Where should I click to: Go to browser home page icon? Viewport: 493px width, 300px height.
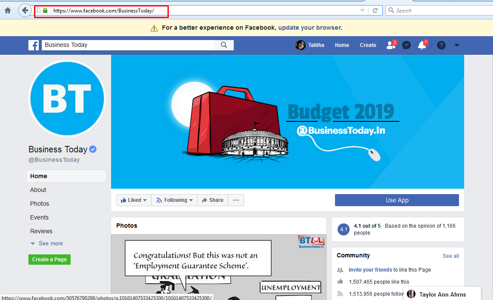[x=8, y=10]
